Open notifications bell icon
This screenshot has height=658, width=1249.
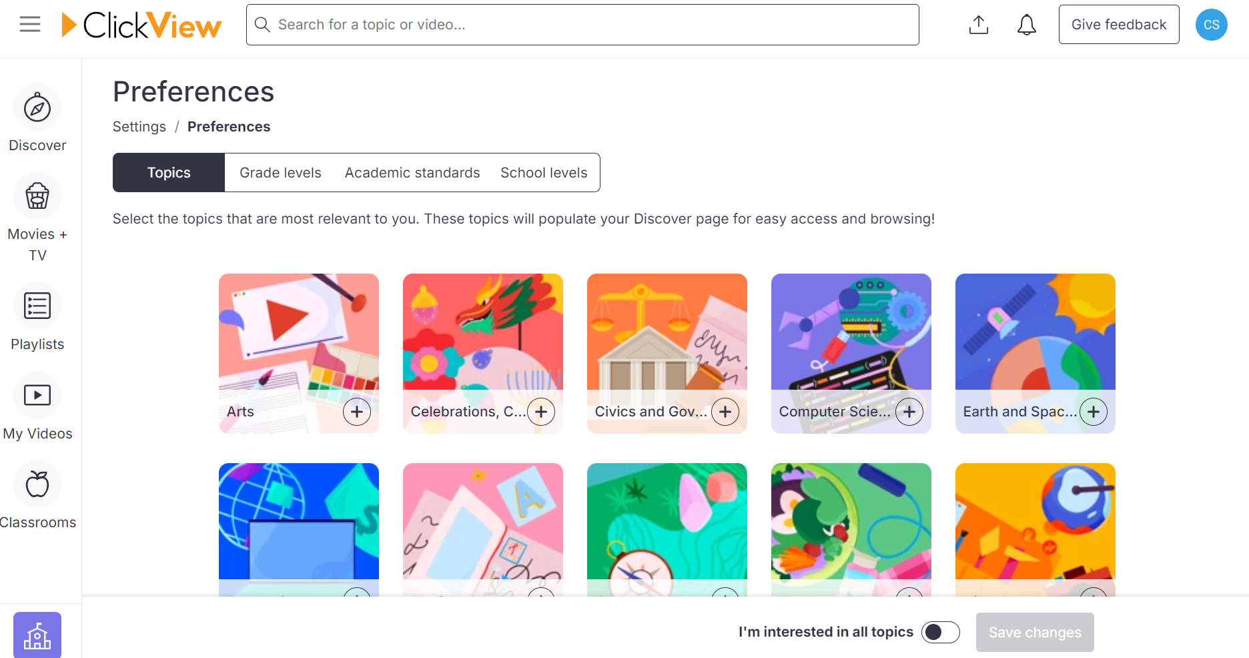tap(1027, 25)
